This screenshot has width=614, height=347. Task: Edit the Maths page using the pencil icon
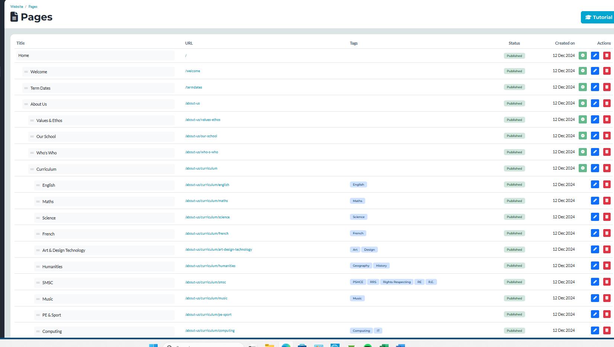click(595, 200)
